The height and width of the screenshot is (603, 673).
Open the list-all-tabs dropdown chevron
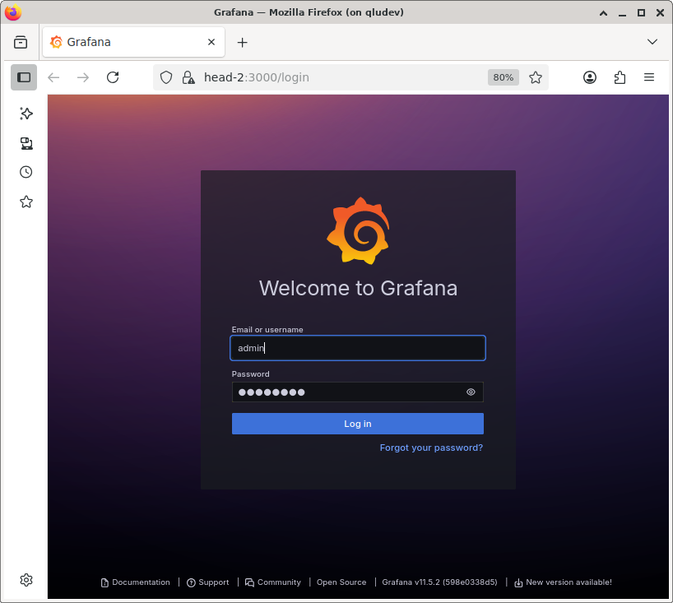point(652,42)
